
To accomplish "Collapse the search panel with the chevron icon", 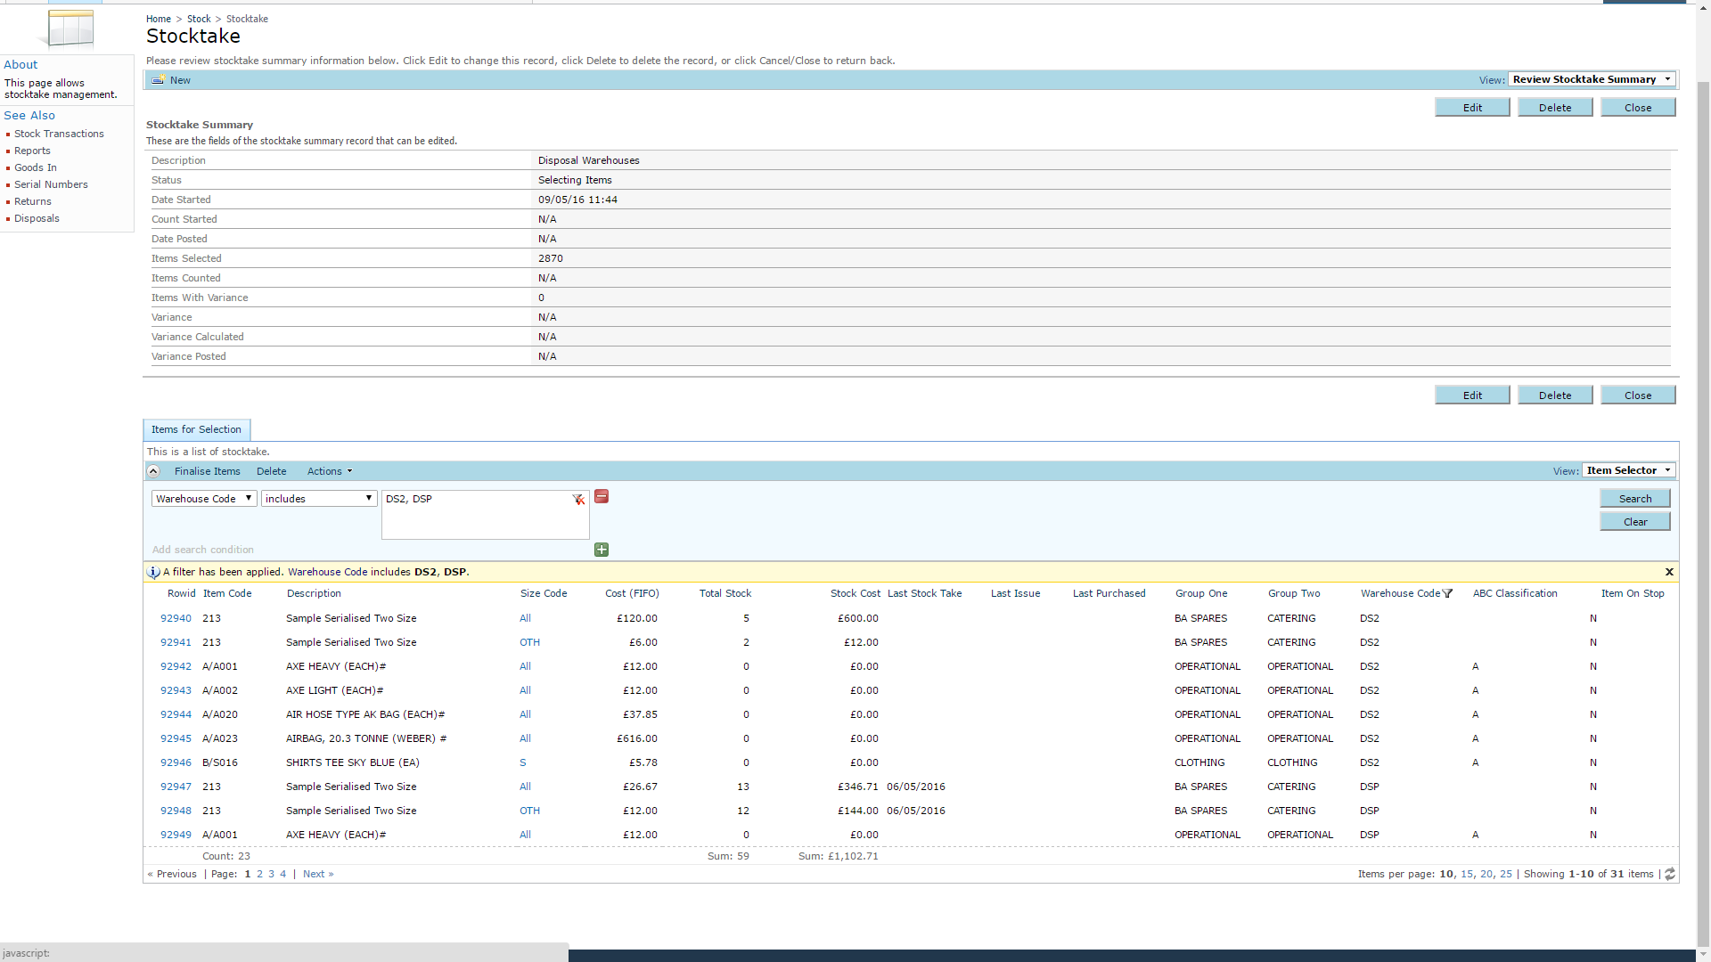I will point(153,471).
